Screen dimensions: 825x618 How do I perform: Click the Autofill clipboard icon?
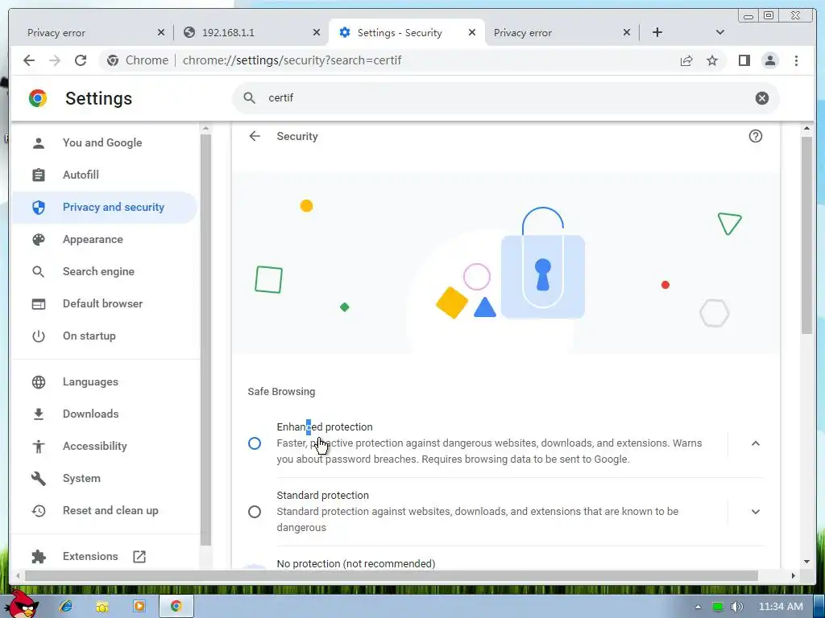39,175
